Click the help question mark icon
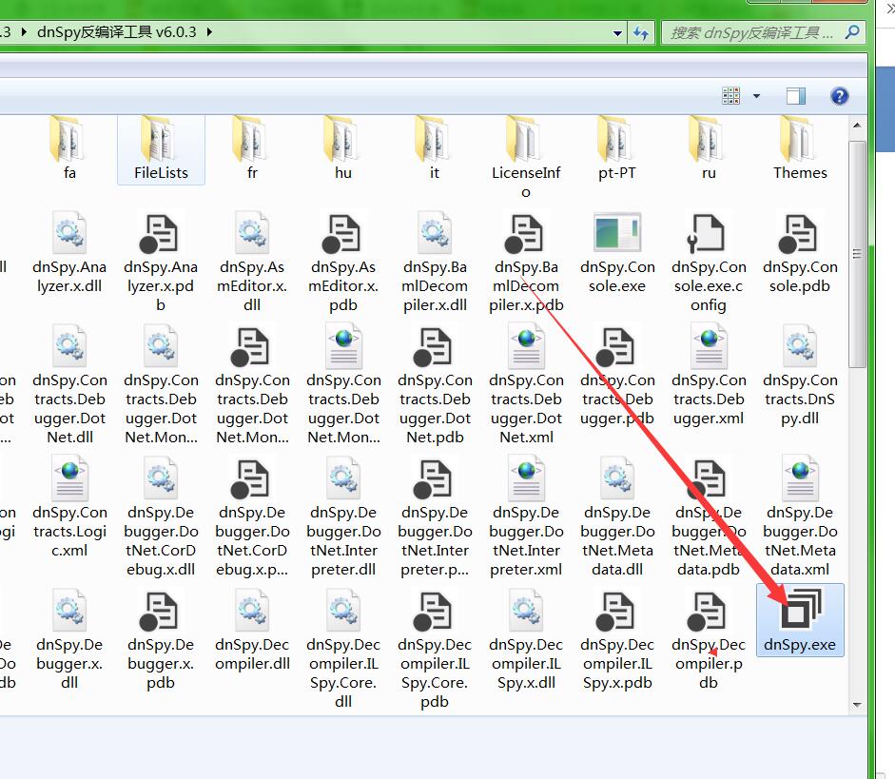Image resolution: width=895 pixels, height=779 pixels. pos(839,96)
